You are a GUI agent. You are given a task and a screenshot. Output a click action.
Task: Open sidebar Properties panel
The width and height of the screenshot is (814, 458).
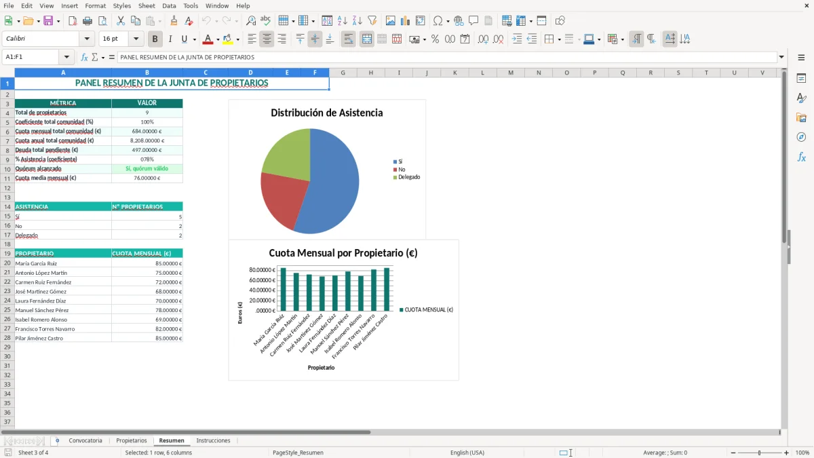point(801,79)
